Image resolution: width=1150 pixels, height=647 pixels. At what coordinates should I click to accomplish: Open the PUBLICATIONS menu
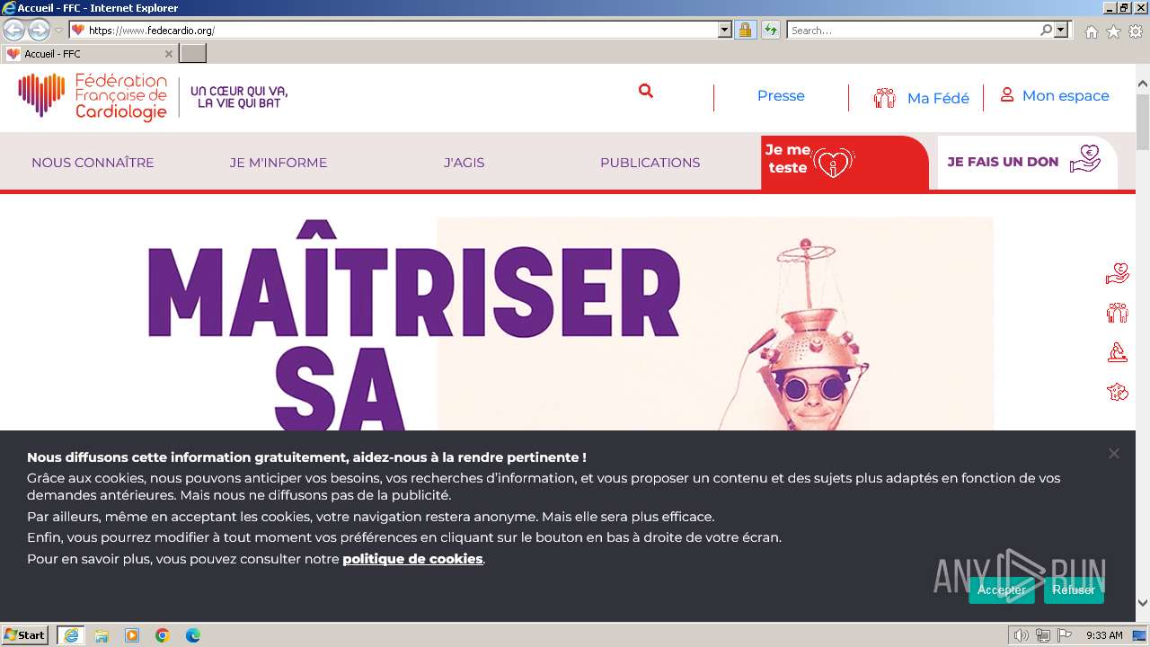pyautogui.click(x=650, y=163)
